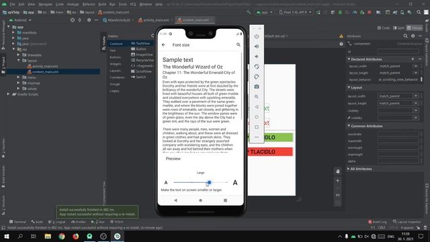
Task: Expand the All Attributes section
Action: (x=348, y=169)
